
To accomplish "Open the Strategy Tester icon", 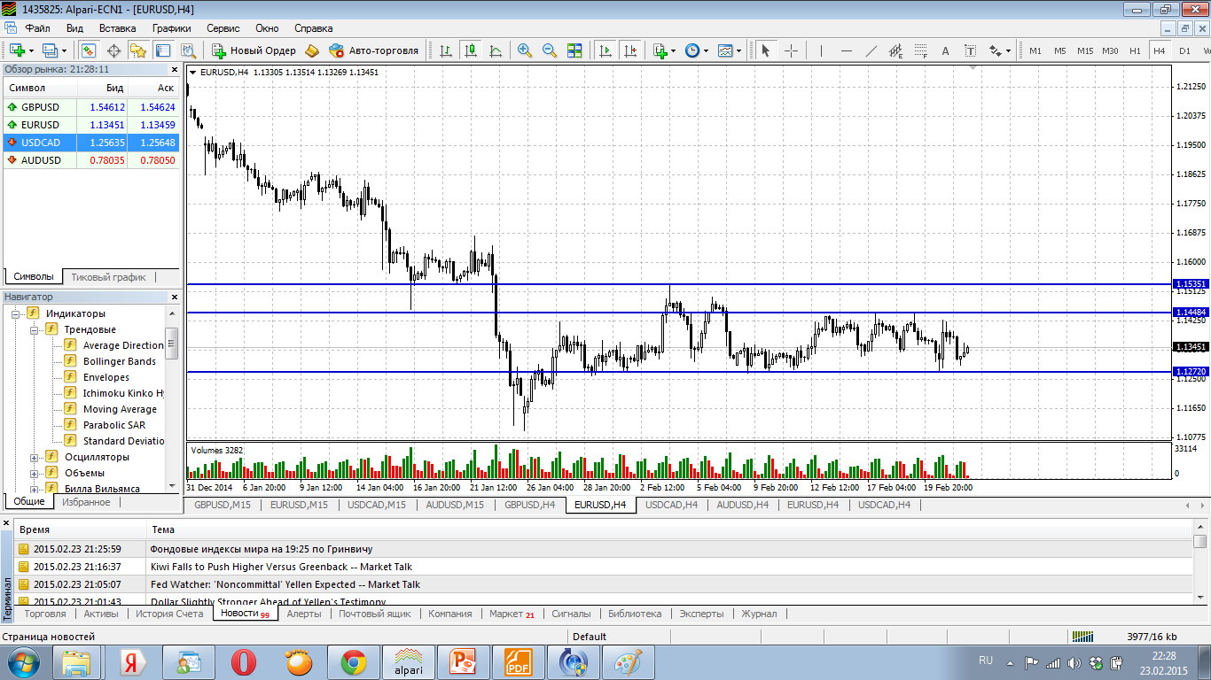I will coord(188,50).
